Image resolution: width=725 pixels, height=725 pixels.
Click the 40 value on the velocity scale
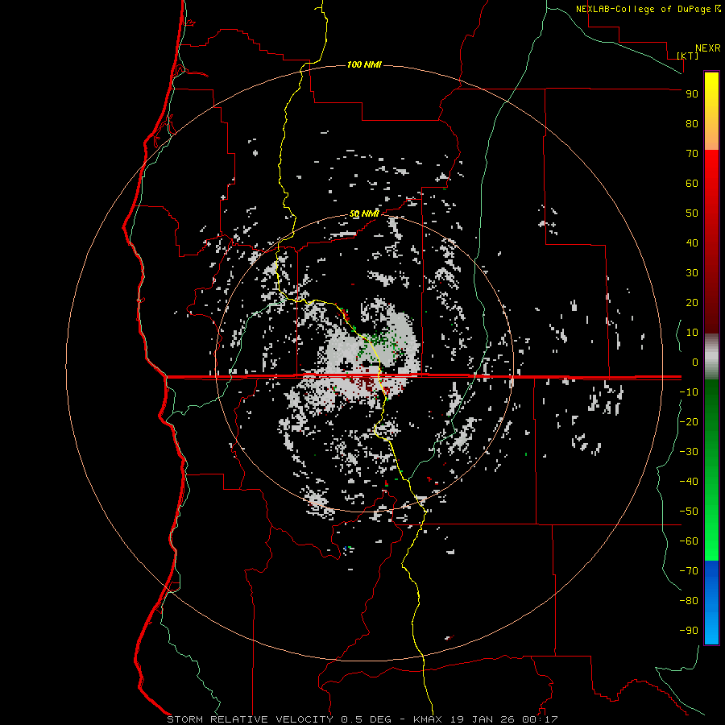click(x=692, y=243)
